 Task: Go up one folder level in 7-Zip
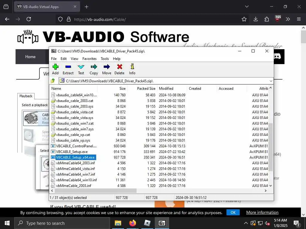click(53, 81)
